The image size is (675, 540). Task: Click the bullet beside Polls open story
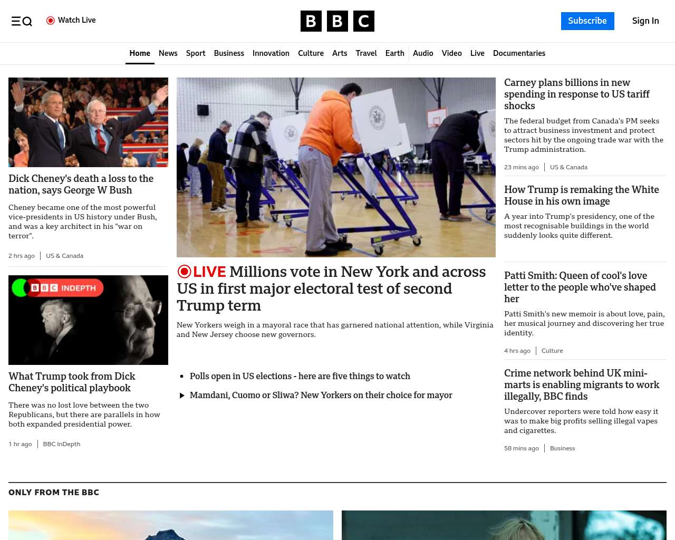click(182, 377)
